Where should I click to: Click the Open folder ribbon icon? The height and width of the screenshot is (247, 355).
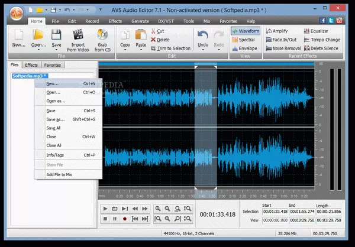[38, 35]
